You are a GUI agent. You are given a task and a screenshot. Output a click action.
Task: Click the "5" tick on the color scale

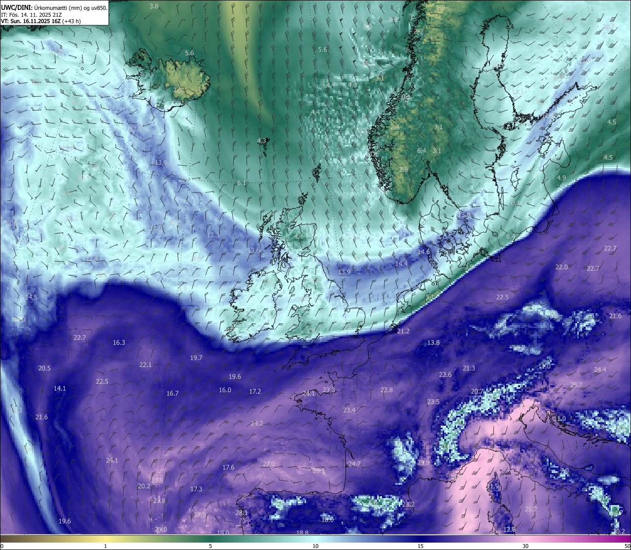pyautogui.click(x=210, y=546)
